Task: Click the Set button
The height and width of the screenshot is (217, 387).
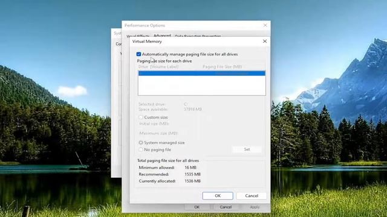Action: point(247,149)
